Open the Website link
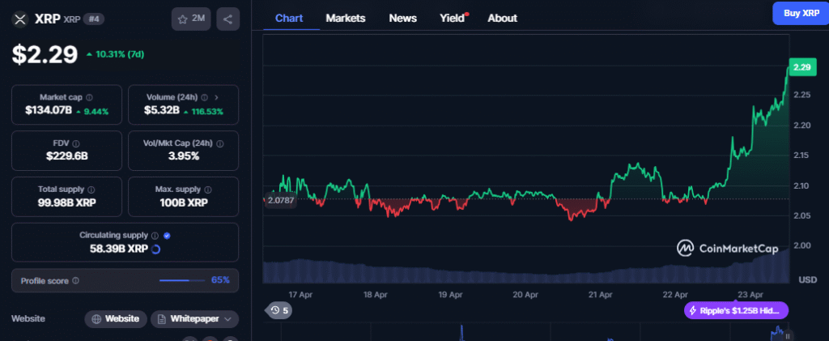Viewport: 829px width, 341px height. click(116, 318)
